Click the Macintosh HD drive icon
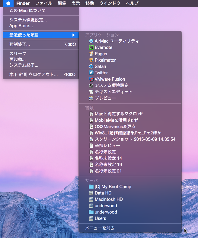198x238 pixels. click(x=91, y=199)
